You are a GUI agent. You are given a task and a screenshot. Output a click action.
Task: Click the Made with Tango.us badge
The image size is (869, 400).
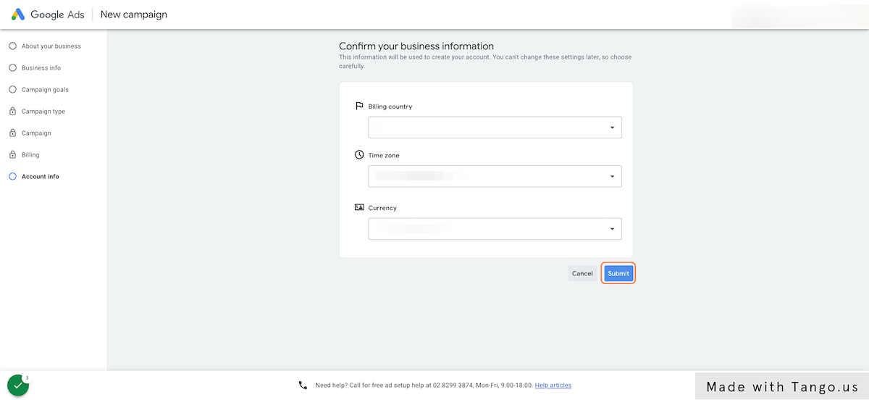782,386
